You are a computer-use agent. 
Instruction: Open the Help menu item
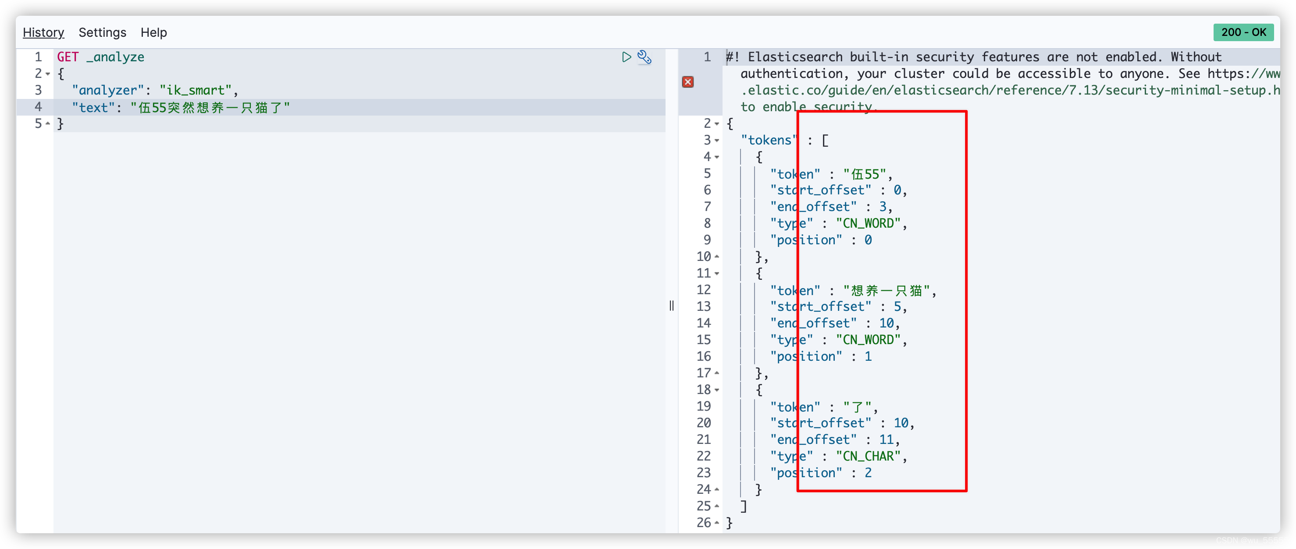pyautogui.click(x=153, y=33)
